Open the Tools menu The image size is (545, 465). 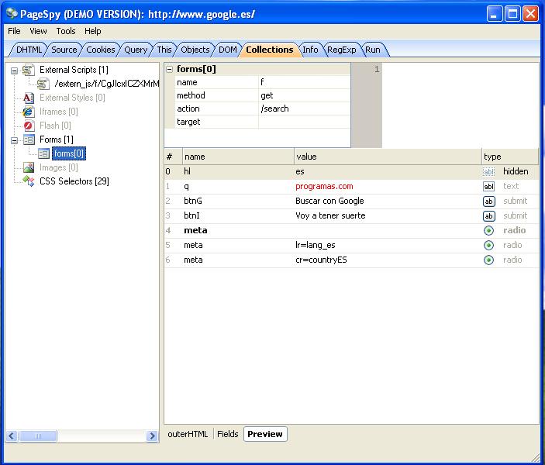(x=66, y=31)
